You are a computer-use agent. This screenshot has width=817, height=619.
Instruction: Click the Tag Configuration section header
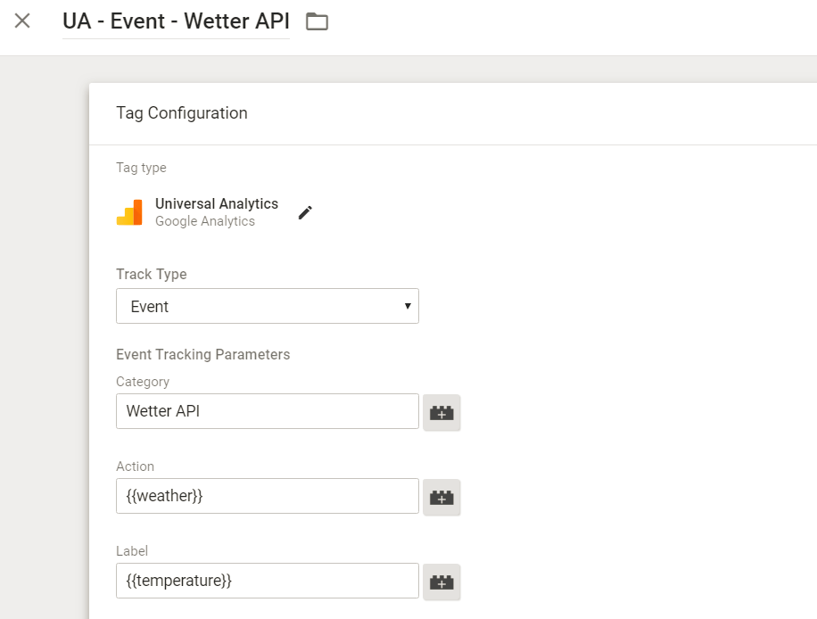click(x=182, y=113)
